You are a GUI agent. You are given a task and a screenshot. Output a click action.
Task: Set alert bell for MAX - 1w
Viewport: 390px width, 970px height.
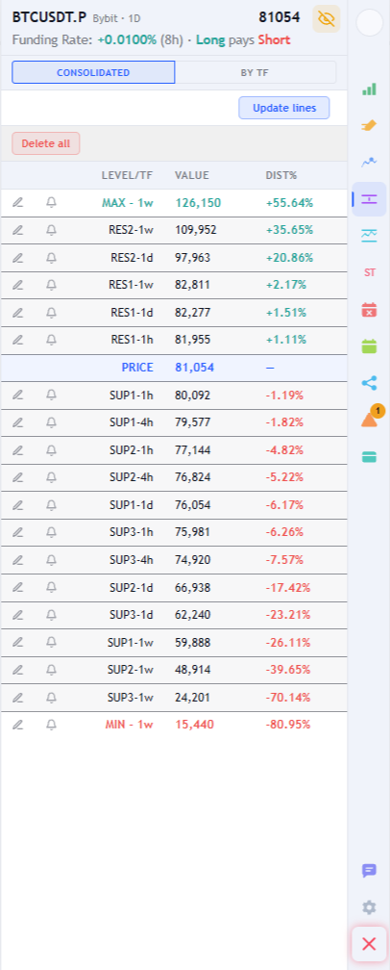pyautogui.click(x=51, y=202)
